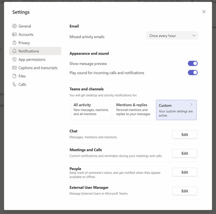Click the Teams and channels heading
This screenshot has width=216, height=214.
[x=87, y=89]
